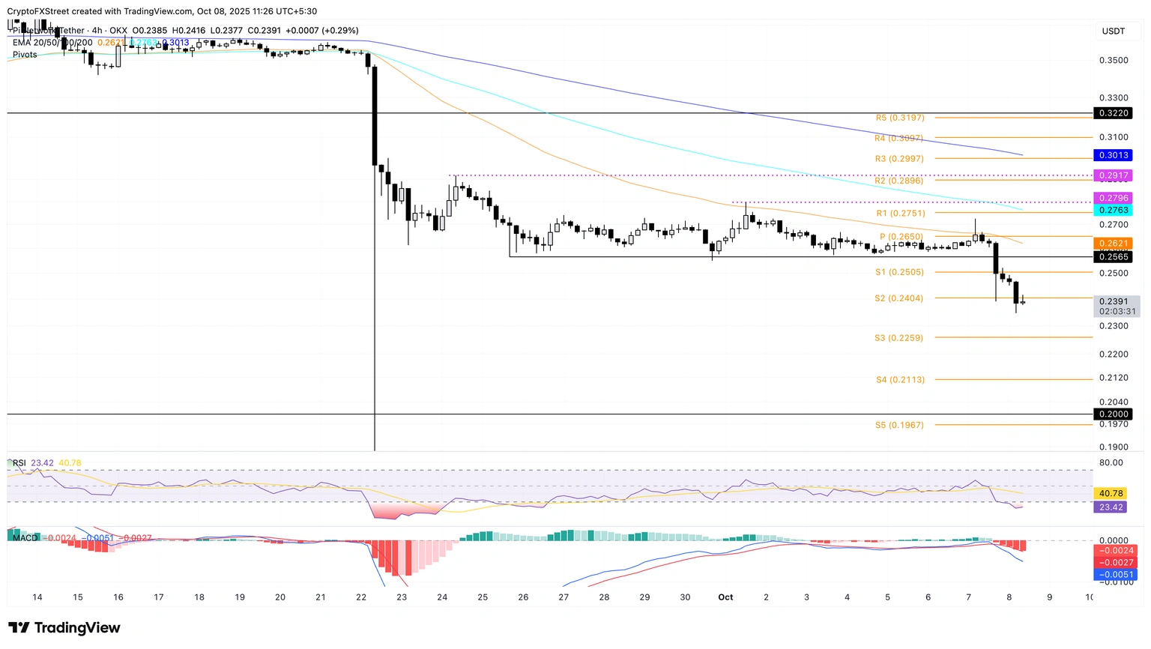Open the EMA 20/50/100/200 indicator legend
Viewport: 1151px width, 649px height.
(52, 43)
